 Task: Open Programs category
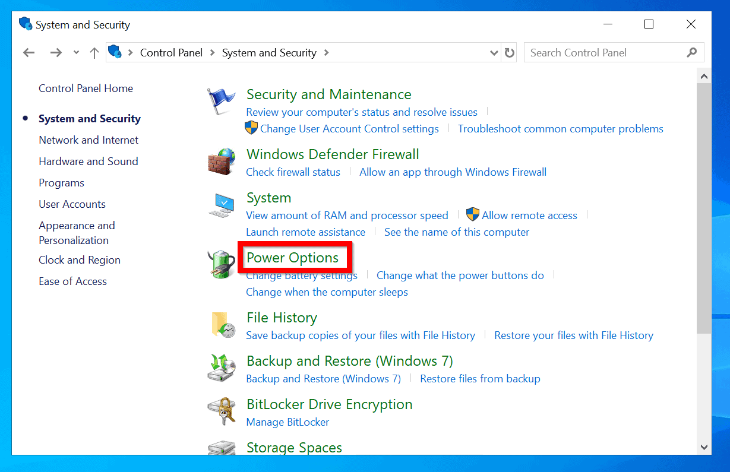click(x=62, y=183)
